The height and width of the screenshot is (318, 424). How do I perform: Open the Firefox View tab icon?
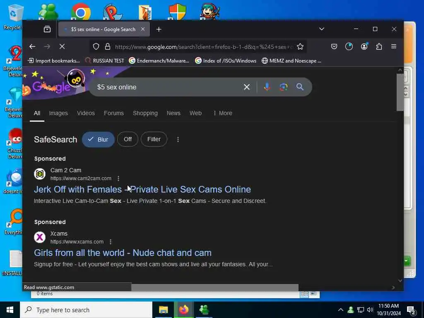point(47,29)
